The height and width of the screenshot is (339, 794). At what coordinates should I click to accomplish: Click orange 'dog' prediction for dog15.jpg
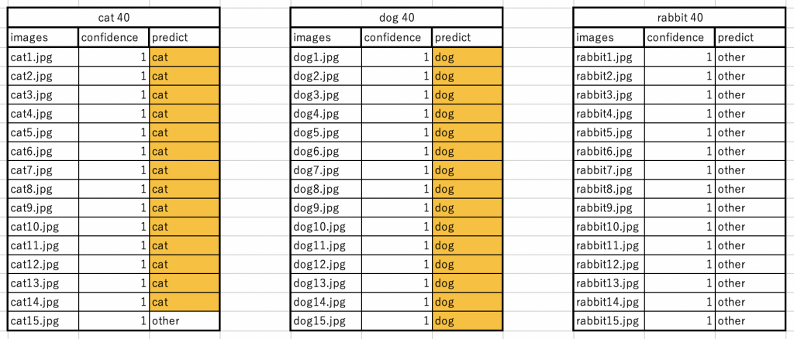pyautogui.click(x=467, y=320)
